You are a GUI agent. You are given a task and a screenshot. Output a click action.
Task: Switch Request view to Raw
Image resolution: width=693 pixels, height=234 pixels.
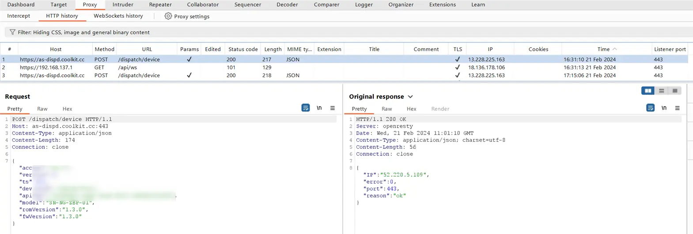tap(42, 109)
